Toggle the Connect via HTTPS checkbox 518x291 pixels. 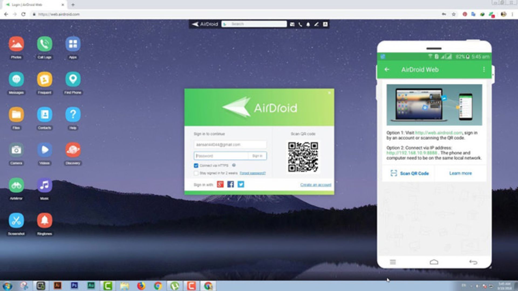[196, 166]
